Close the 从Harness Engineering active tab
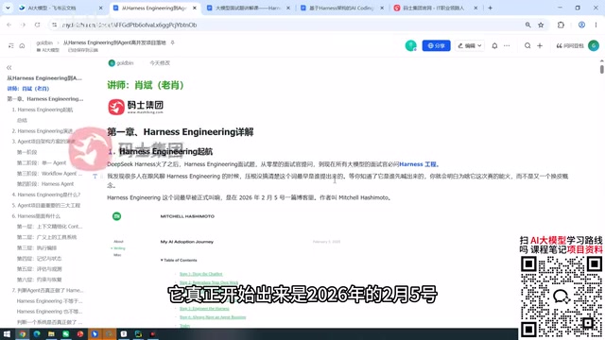Screen dimensions: 605x340 [x=195, y=8]
